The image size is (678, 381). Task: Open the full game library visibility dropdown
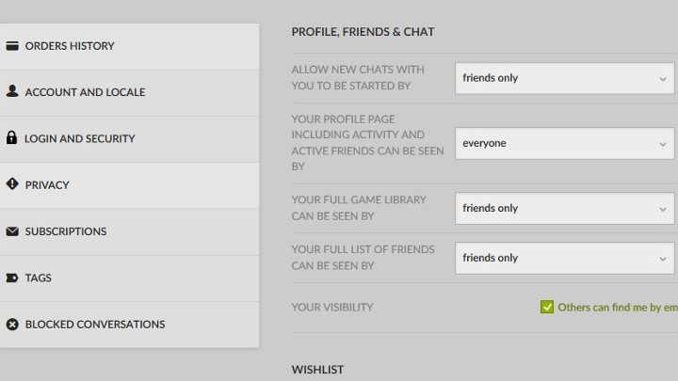[564, 208]
